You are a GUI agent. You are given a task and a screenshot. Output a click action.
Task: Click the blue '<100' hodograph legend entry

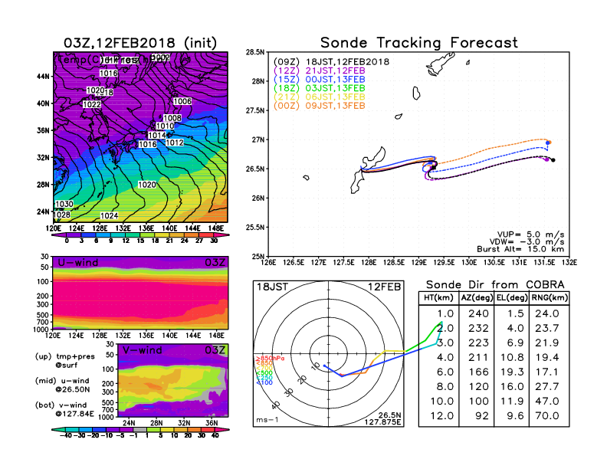(x=264, y=382)
